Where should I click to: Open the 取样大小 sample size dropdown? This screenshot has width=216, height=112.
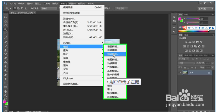49,8
